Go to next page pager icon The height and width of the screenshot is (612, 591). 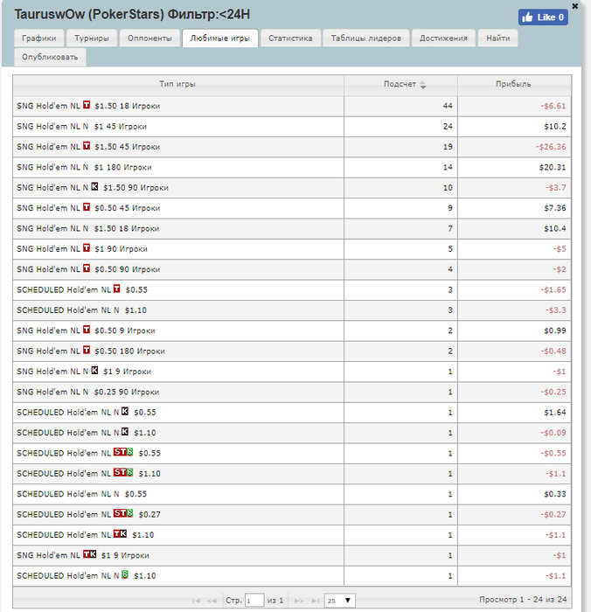299,601
